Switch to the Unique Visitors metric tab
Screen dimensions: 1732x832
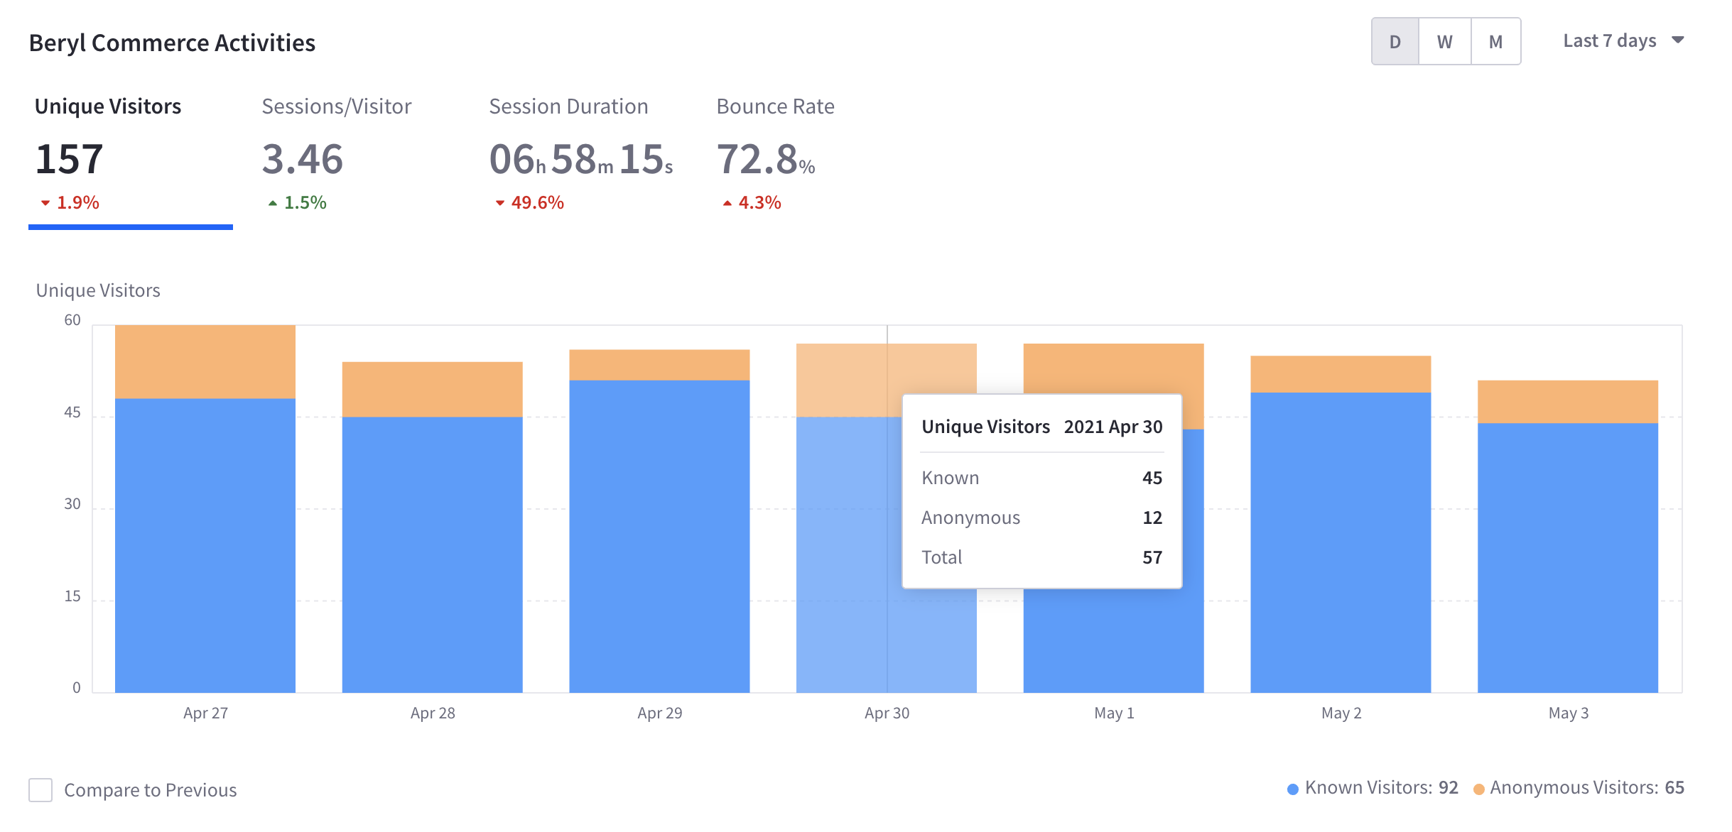click(131, 158)
